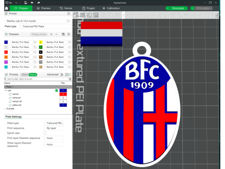Open the compare presets icon beside Advanced
The width and height of the screenshot is (225, 169).
tap(67, 75)
